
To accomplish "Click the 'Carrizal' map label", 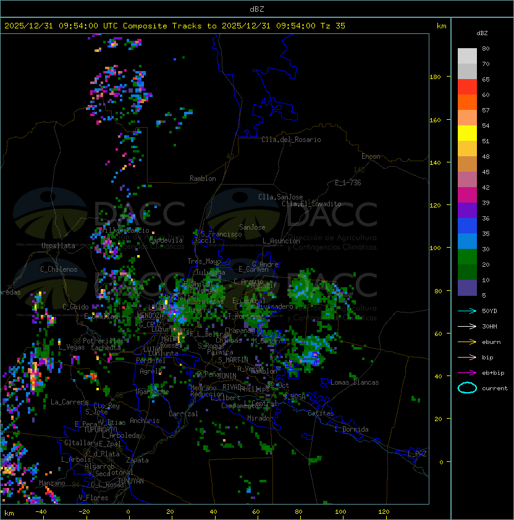I will pyautogui.click(x=183, y=414).
